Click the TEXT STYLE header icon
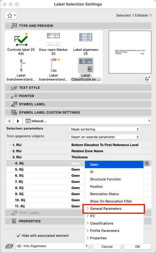 pyautogui.click(x=14, y=88)
